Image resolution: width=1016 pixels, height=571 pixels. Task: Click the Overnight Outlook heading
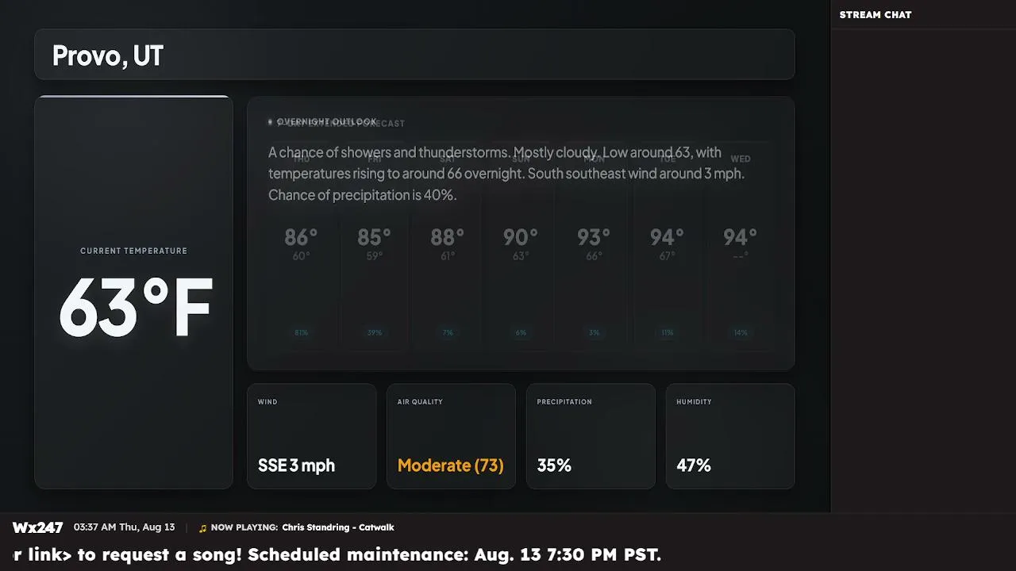coord(327,122)
